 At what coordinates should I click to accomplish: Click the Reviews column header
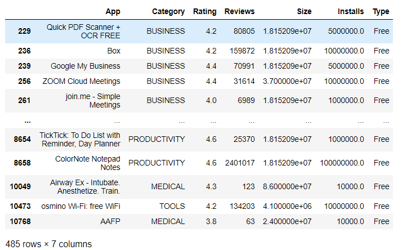pos(239,12)
